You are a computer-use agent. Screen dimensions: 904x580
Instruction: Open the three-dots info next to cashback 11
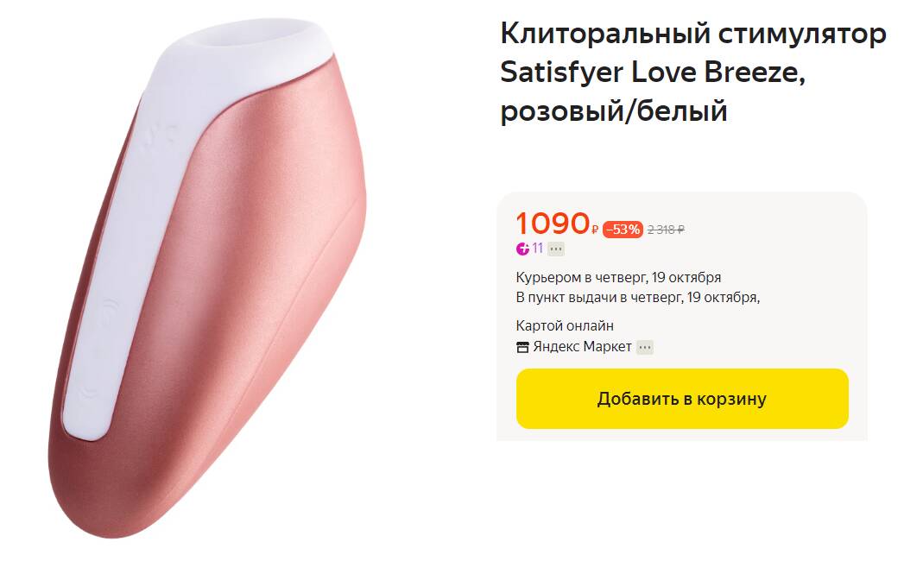(556, 249)
